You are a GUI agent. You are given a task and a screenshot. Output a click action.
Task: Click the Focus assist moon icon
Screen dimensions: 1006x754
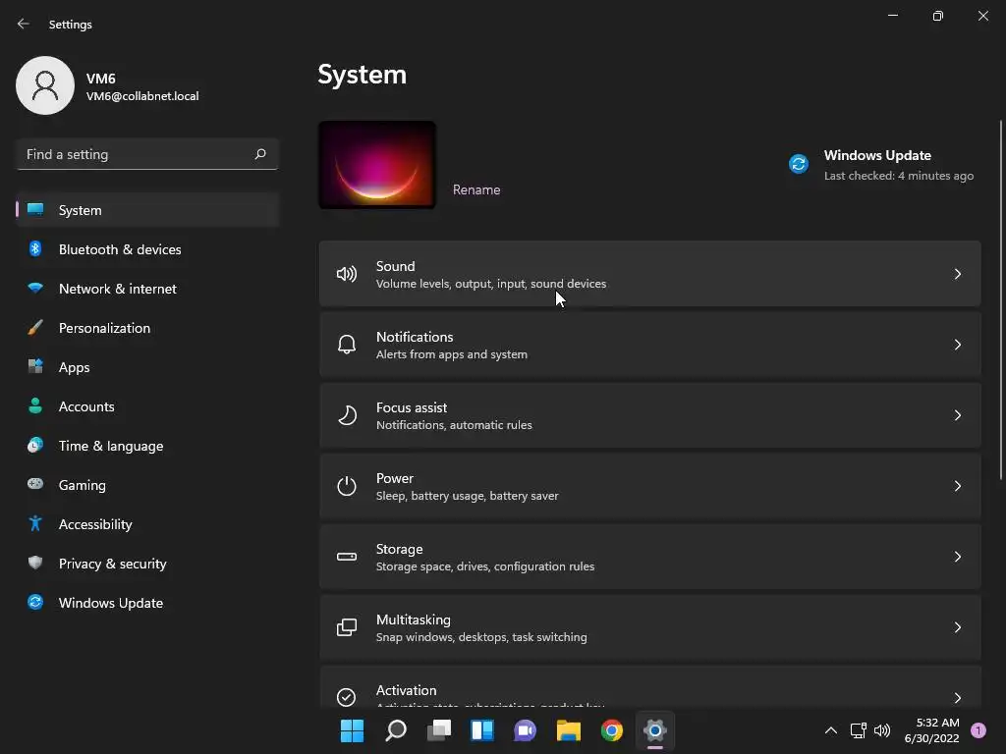tap(347, 415)
